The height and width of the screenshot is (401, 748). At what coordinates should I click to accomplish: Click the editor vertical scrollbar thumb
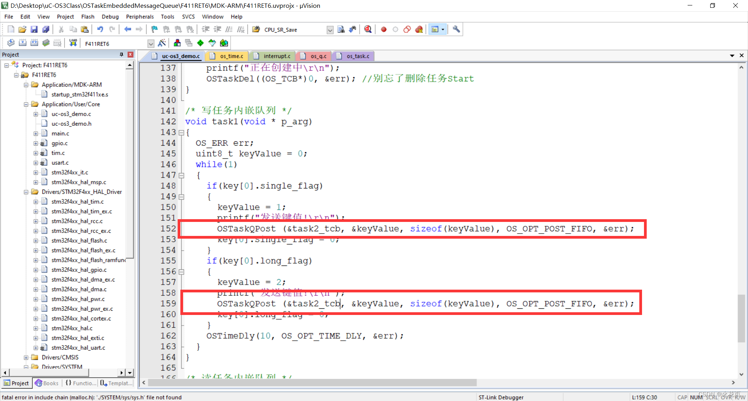(x=741, y=318)
